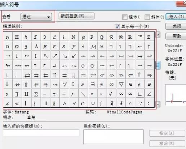
Task: Select the right angle ∟ symbol
Action: point(140,94)
